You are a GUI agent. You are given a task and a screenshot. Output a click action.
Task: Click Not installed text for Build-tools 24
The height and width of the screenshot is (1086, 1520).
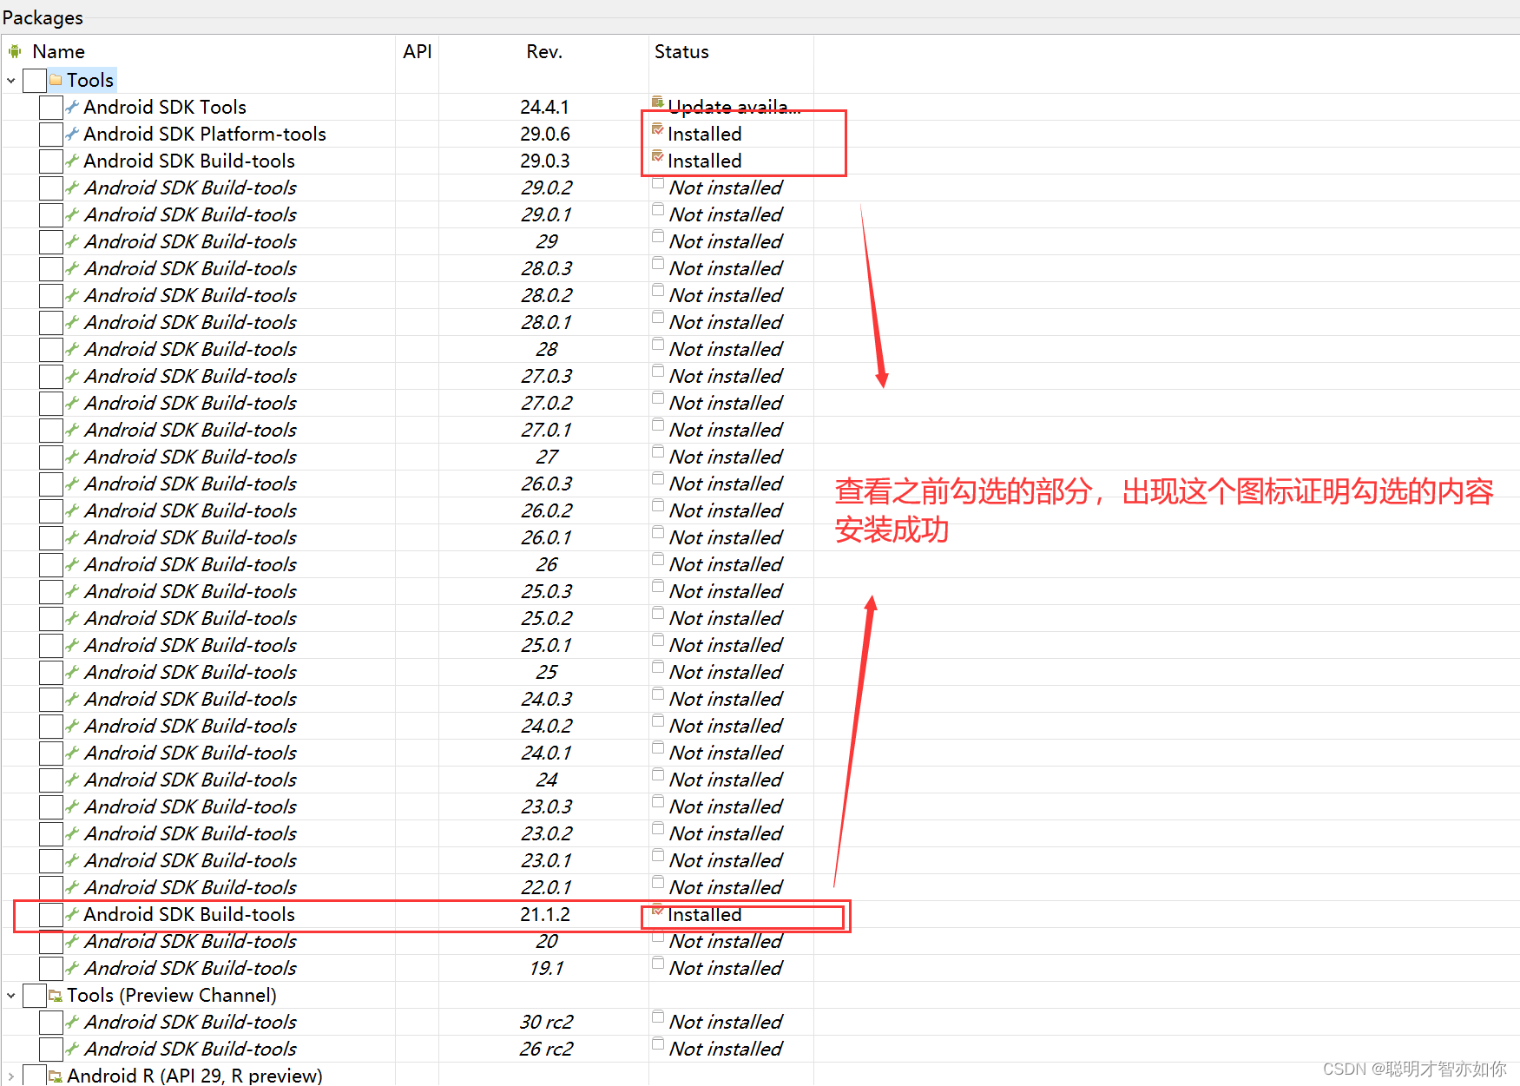(x=726, y=780)
